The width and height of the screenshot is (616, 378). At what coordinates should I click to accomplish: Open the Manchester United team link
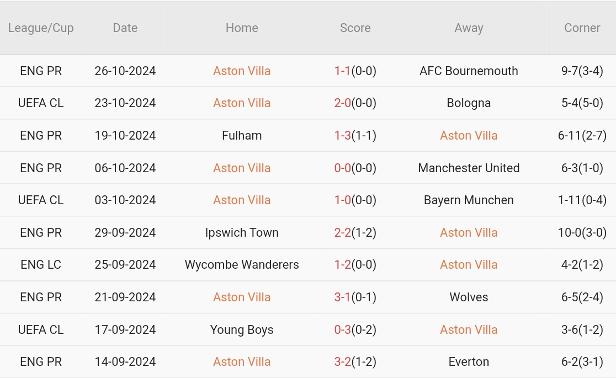469,168
